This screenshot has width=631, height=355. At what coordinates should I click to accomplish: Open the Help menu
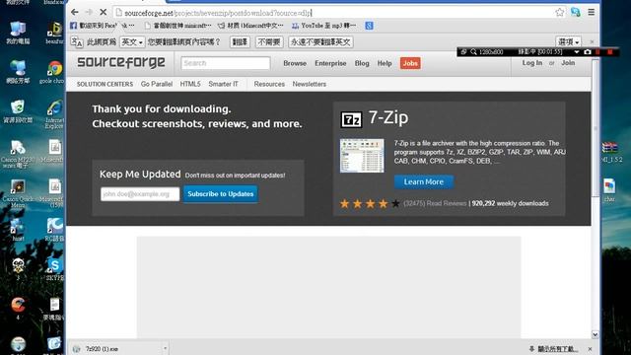pos(385,63)
